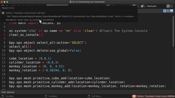Click the primitive_cube_add line
The height and width of the screenshot is (98, 175).
tap(60, 78)
